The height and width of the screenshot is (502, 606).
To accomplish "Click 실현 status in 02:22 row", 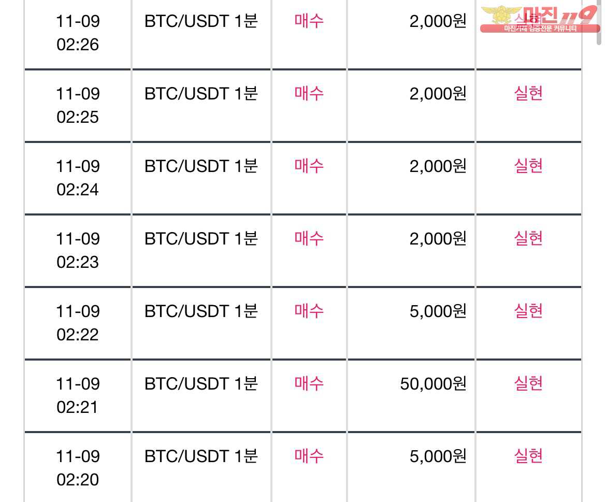I will 528,311.
